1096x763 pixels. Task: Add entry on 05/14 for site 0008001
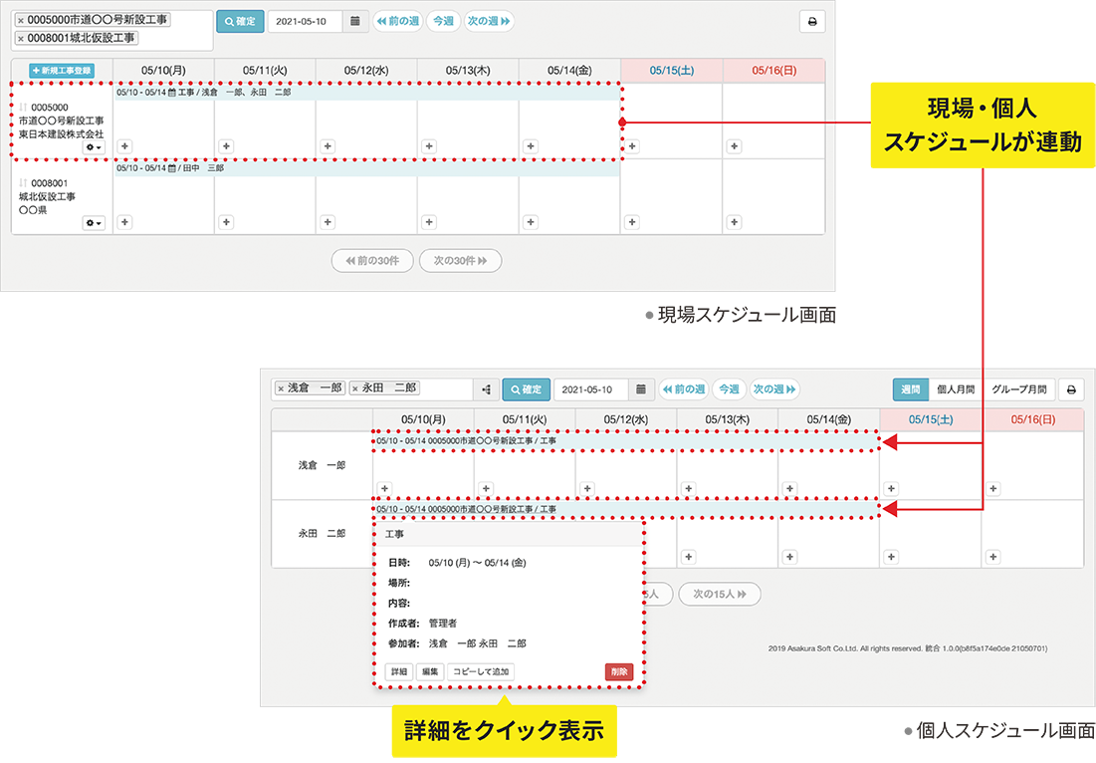point(531,222)
